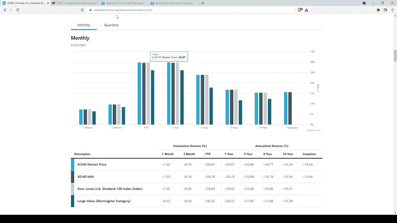
Task: Click the SCHD NAV dark gray swatch
Action: pos(73,177)
